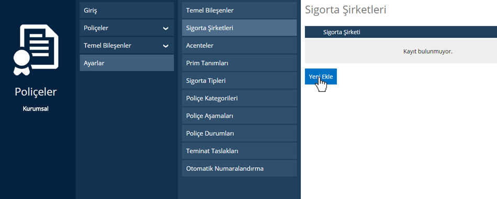Expand the Poliçeler menu chevron

(165, 28)
